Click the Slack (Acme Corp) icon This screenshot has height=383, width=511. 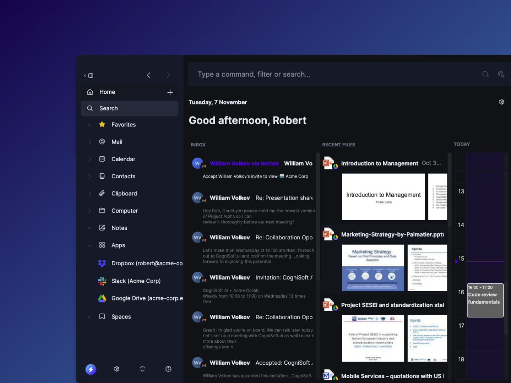102,281
